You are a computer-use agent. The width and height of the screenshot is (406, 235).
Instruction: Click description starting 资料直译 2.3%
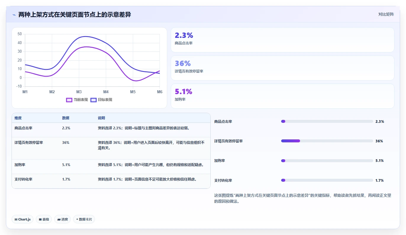(x=144, y=128)
